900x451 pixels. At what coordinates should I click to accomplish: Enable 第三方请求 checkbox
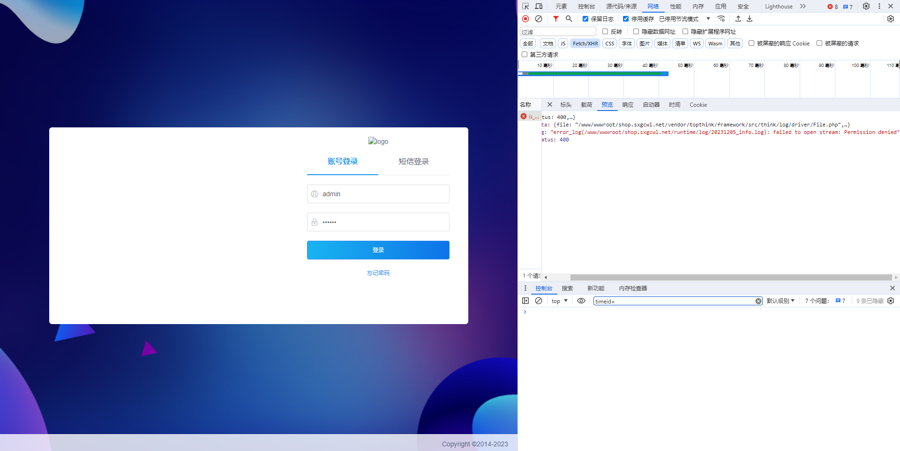pos(525,54)
